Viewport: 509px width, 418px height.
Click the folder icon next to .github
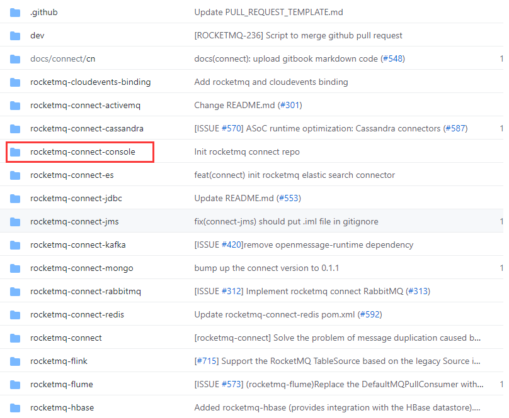15,13
